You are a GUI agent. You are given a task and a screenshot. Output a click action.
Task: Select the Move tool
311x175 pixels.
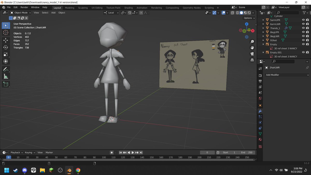[x=6, y=40]
